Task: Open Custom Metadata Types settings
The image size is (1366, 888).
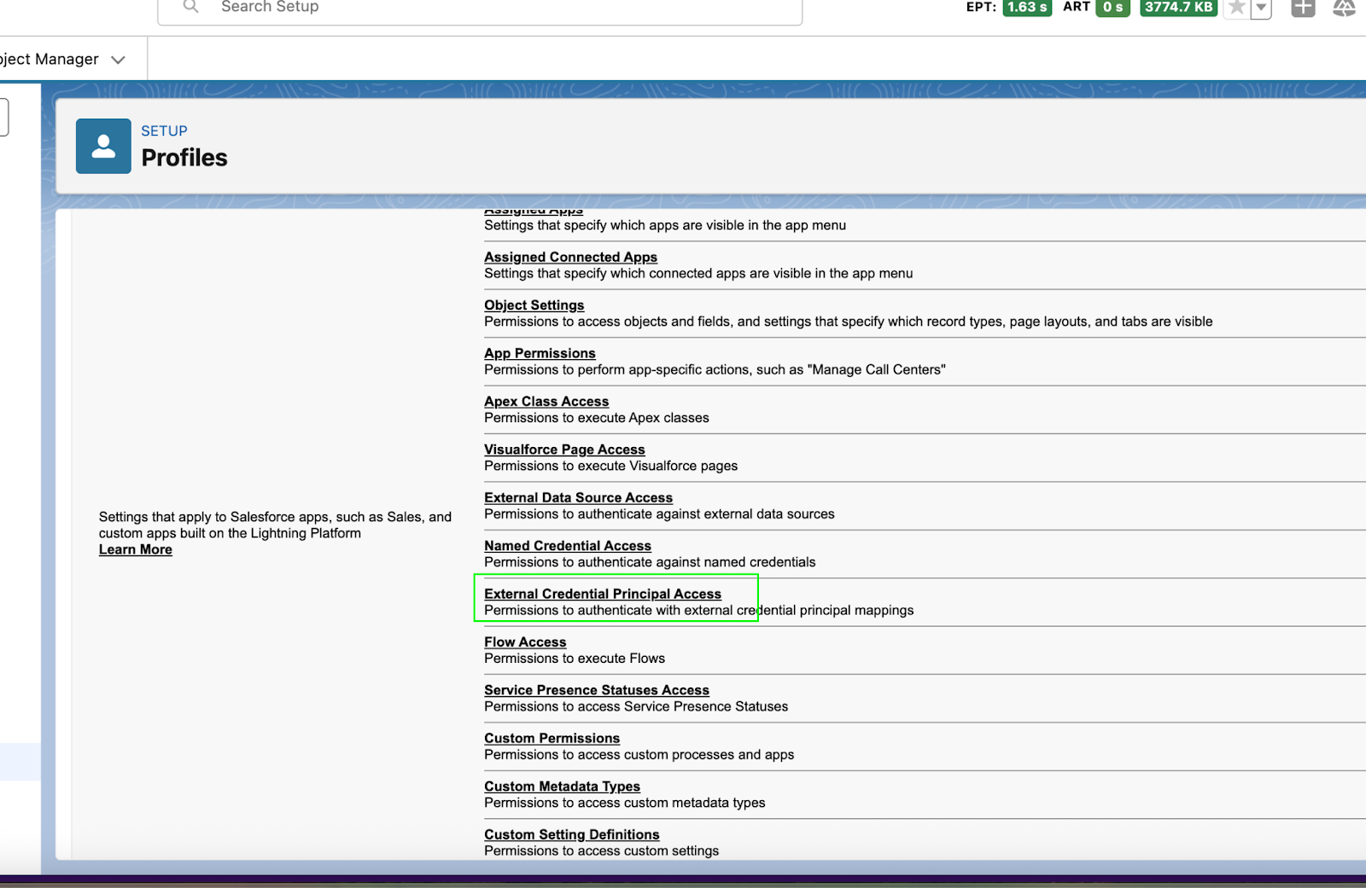Action: coord(562,786)
